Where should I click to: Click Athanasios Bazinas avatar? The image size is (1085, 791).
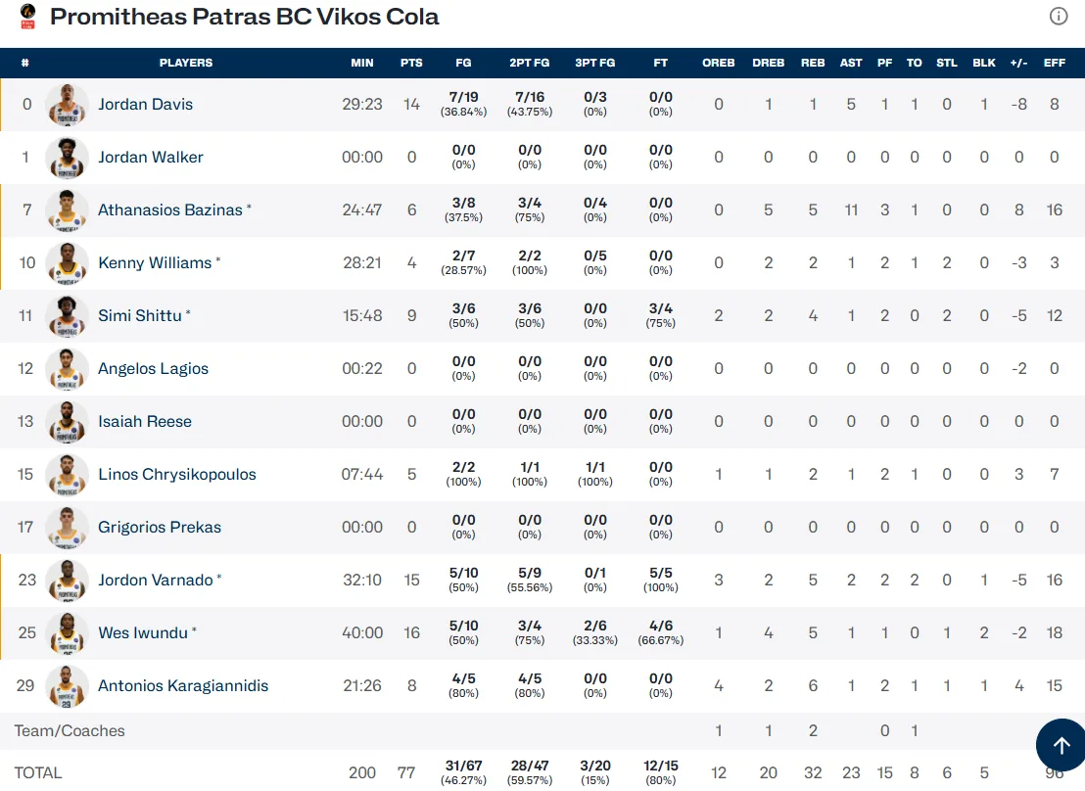pos(67,209)
